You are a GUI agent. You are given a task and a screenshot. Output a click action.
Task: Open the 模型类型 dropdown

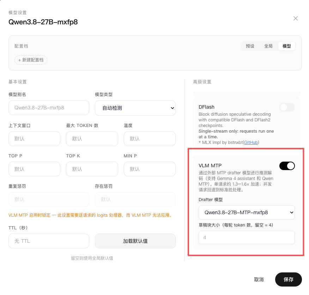pos(135,108)
